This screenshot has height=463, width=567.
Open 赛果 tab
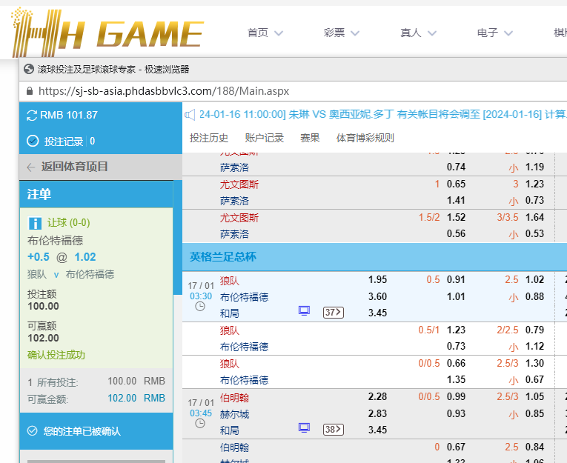310,138
